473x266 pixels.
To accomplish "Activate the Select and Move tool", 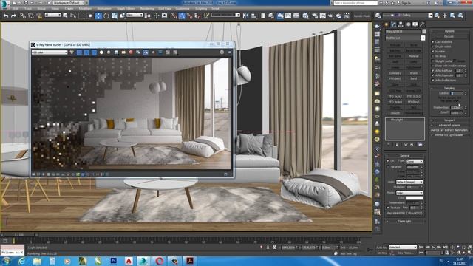I will (98, 16).
